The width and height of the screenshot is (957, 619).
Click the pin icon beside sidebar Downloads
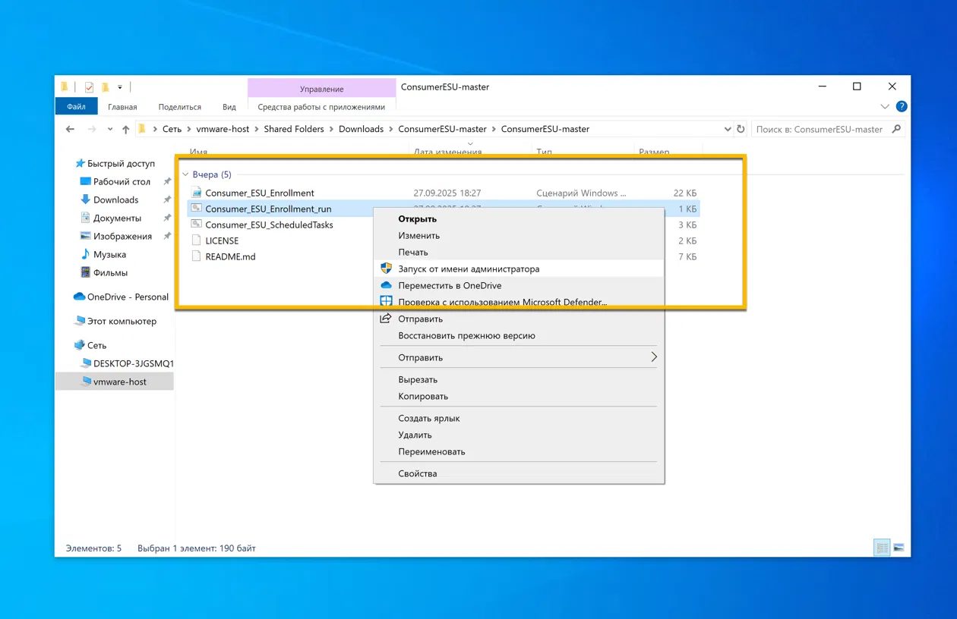coord(166,200)
